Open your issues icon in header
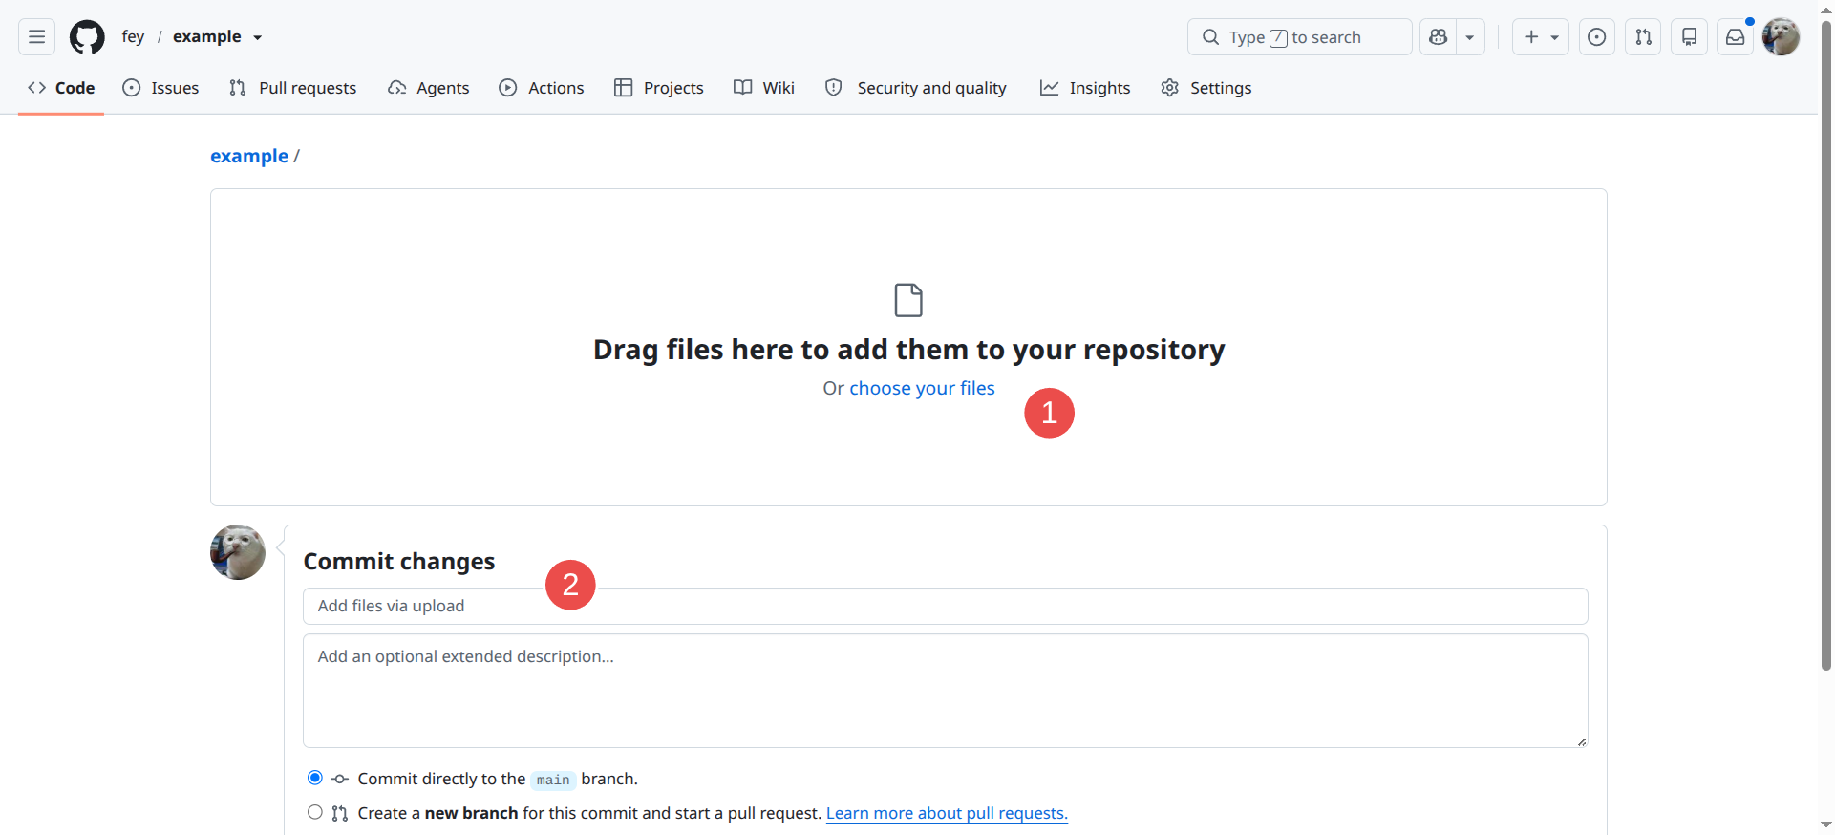 click(x=1596, y=37)
